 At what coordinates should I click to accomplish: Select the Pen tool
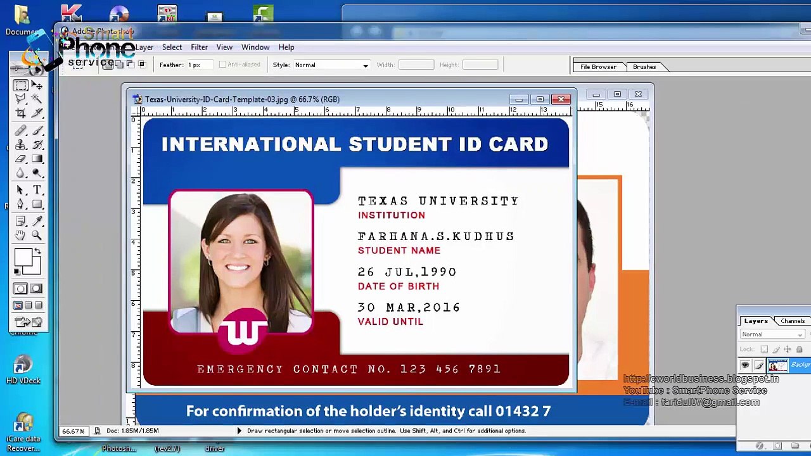coord(21,205)
